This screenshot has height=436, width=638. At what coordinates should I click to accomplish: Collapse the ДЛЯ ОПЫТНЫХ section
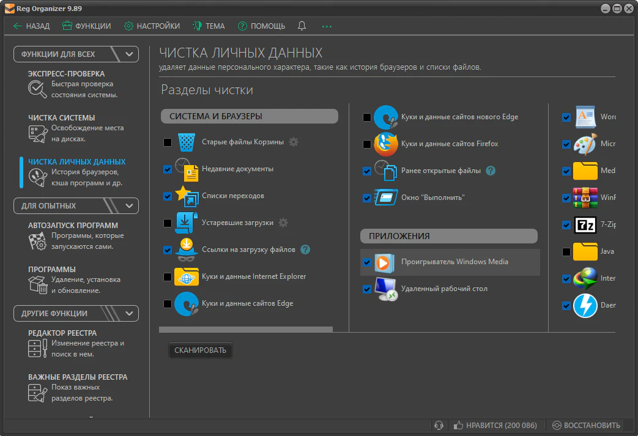pos(129,206)
